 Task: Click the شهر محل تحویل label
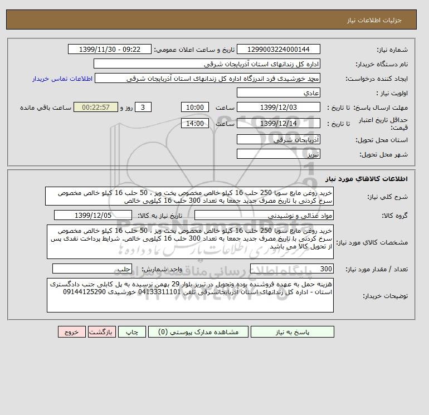[x=383, y=154]
